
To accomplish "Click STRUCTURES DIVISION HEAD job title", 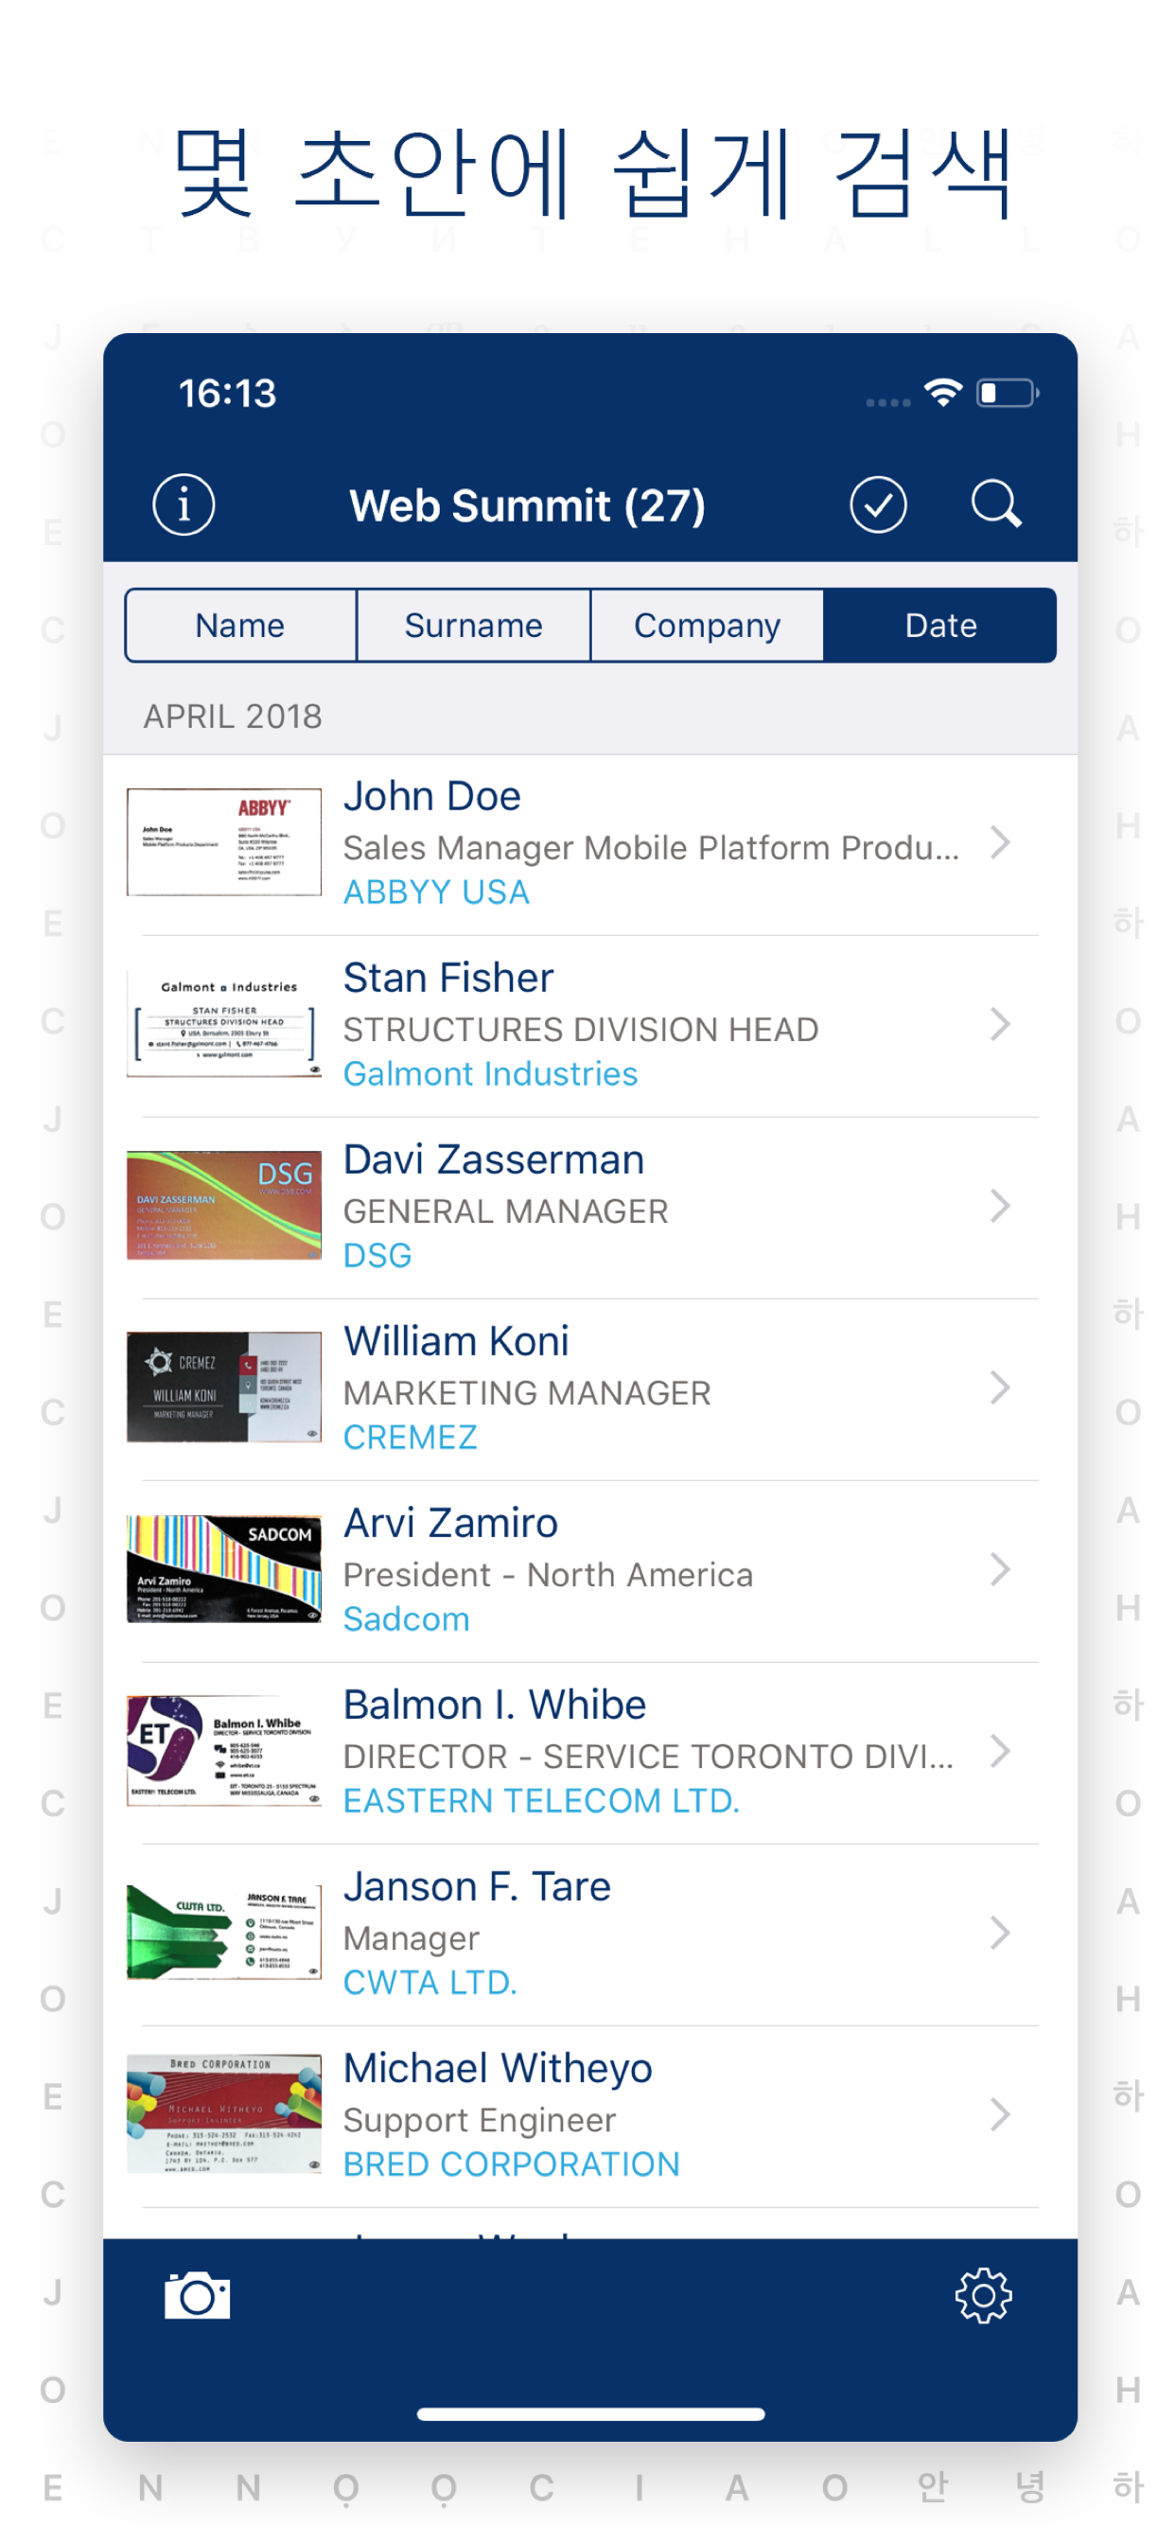I will click(581, 1029).
